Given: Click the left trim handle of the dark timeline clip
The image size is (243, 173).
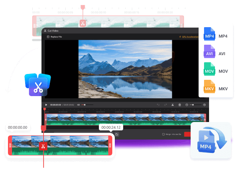Looking at the screenshot, I should tap(46, 120).
